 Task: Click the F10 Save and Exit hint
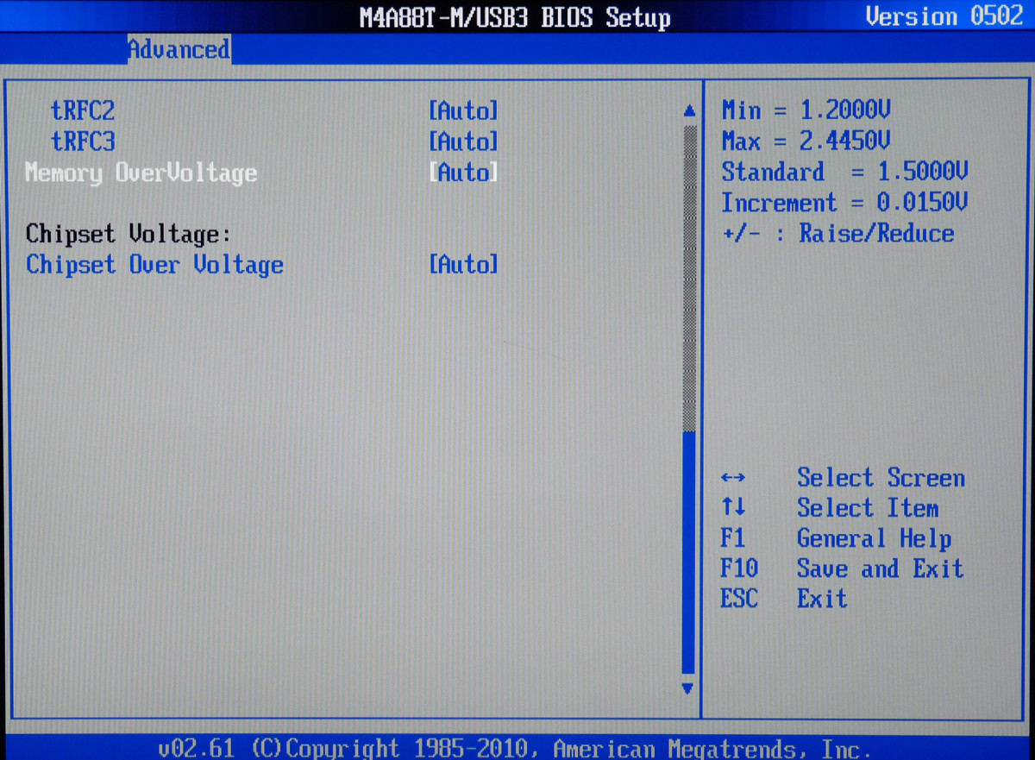[842, 568]
